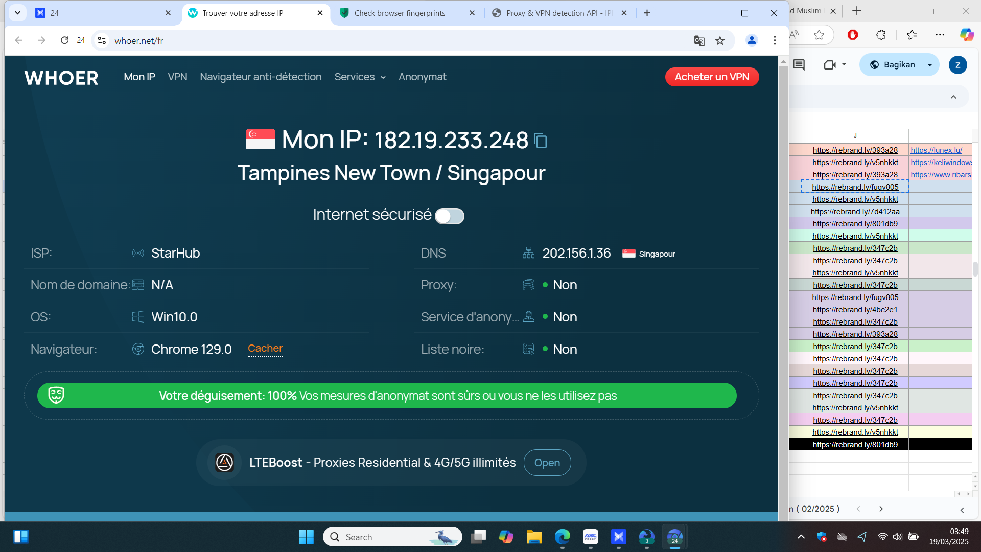Open the Z account avatar in spreadsheet

coord(957,65)
